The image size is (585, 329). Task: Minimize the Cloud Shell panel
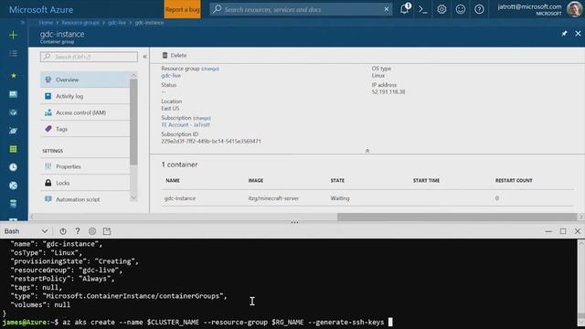point(548,231)
